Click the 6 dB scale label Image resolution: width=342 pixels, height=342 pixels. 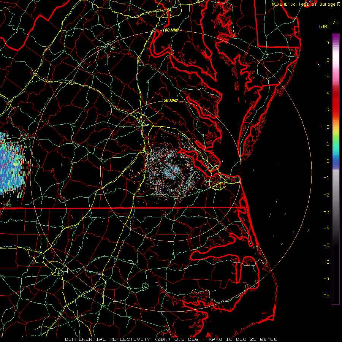[x=328, y=60]
